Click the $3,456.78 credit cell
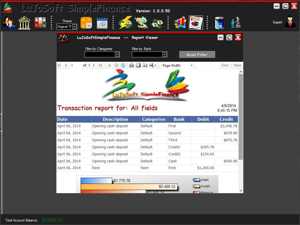Viewport: 300px width, 225px height. (226, 126)
